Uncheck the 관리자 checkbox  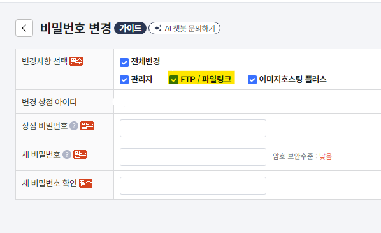tap(124, 80)
